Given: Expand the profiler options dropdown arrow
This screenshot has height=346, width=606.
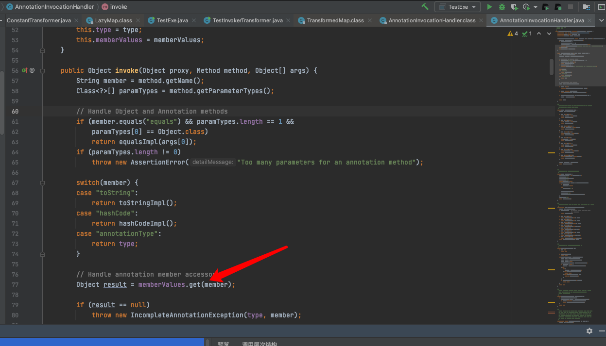Looking at the screenshot, I should 536,7.
